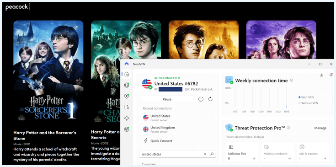
Task: Open the shield Threat Protection sidebar icon
Action: [x=127, y=96]
